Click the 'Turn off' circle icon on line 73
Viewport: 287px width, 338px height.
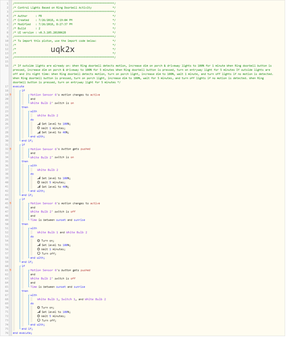(38, 320)
